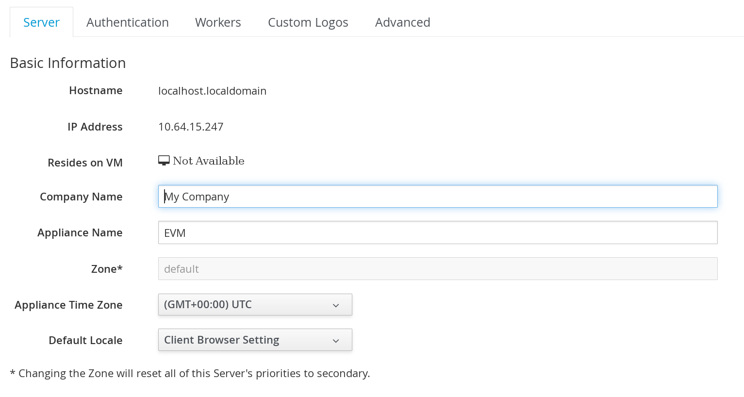The image size is (744, 397).
Task: Click the Server tab
Action: [41, 22]
